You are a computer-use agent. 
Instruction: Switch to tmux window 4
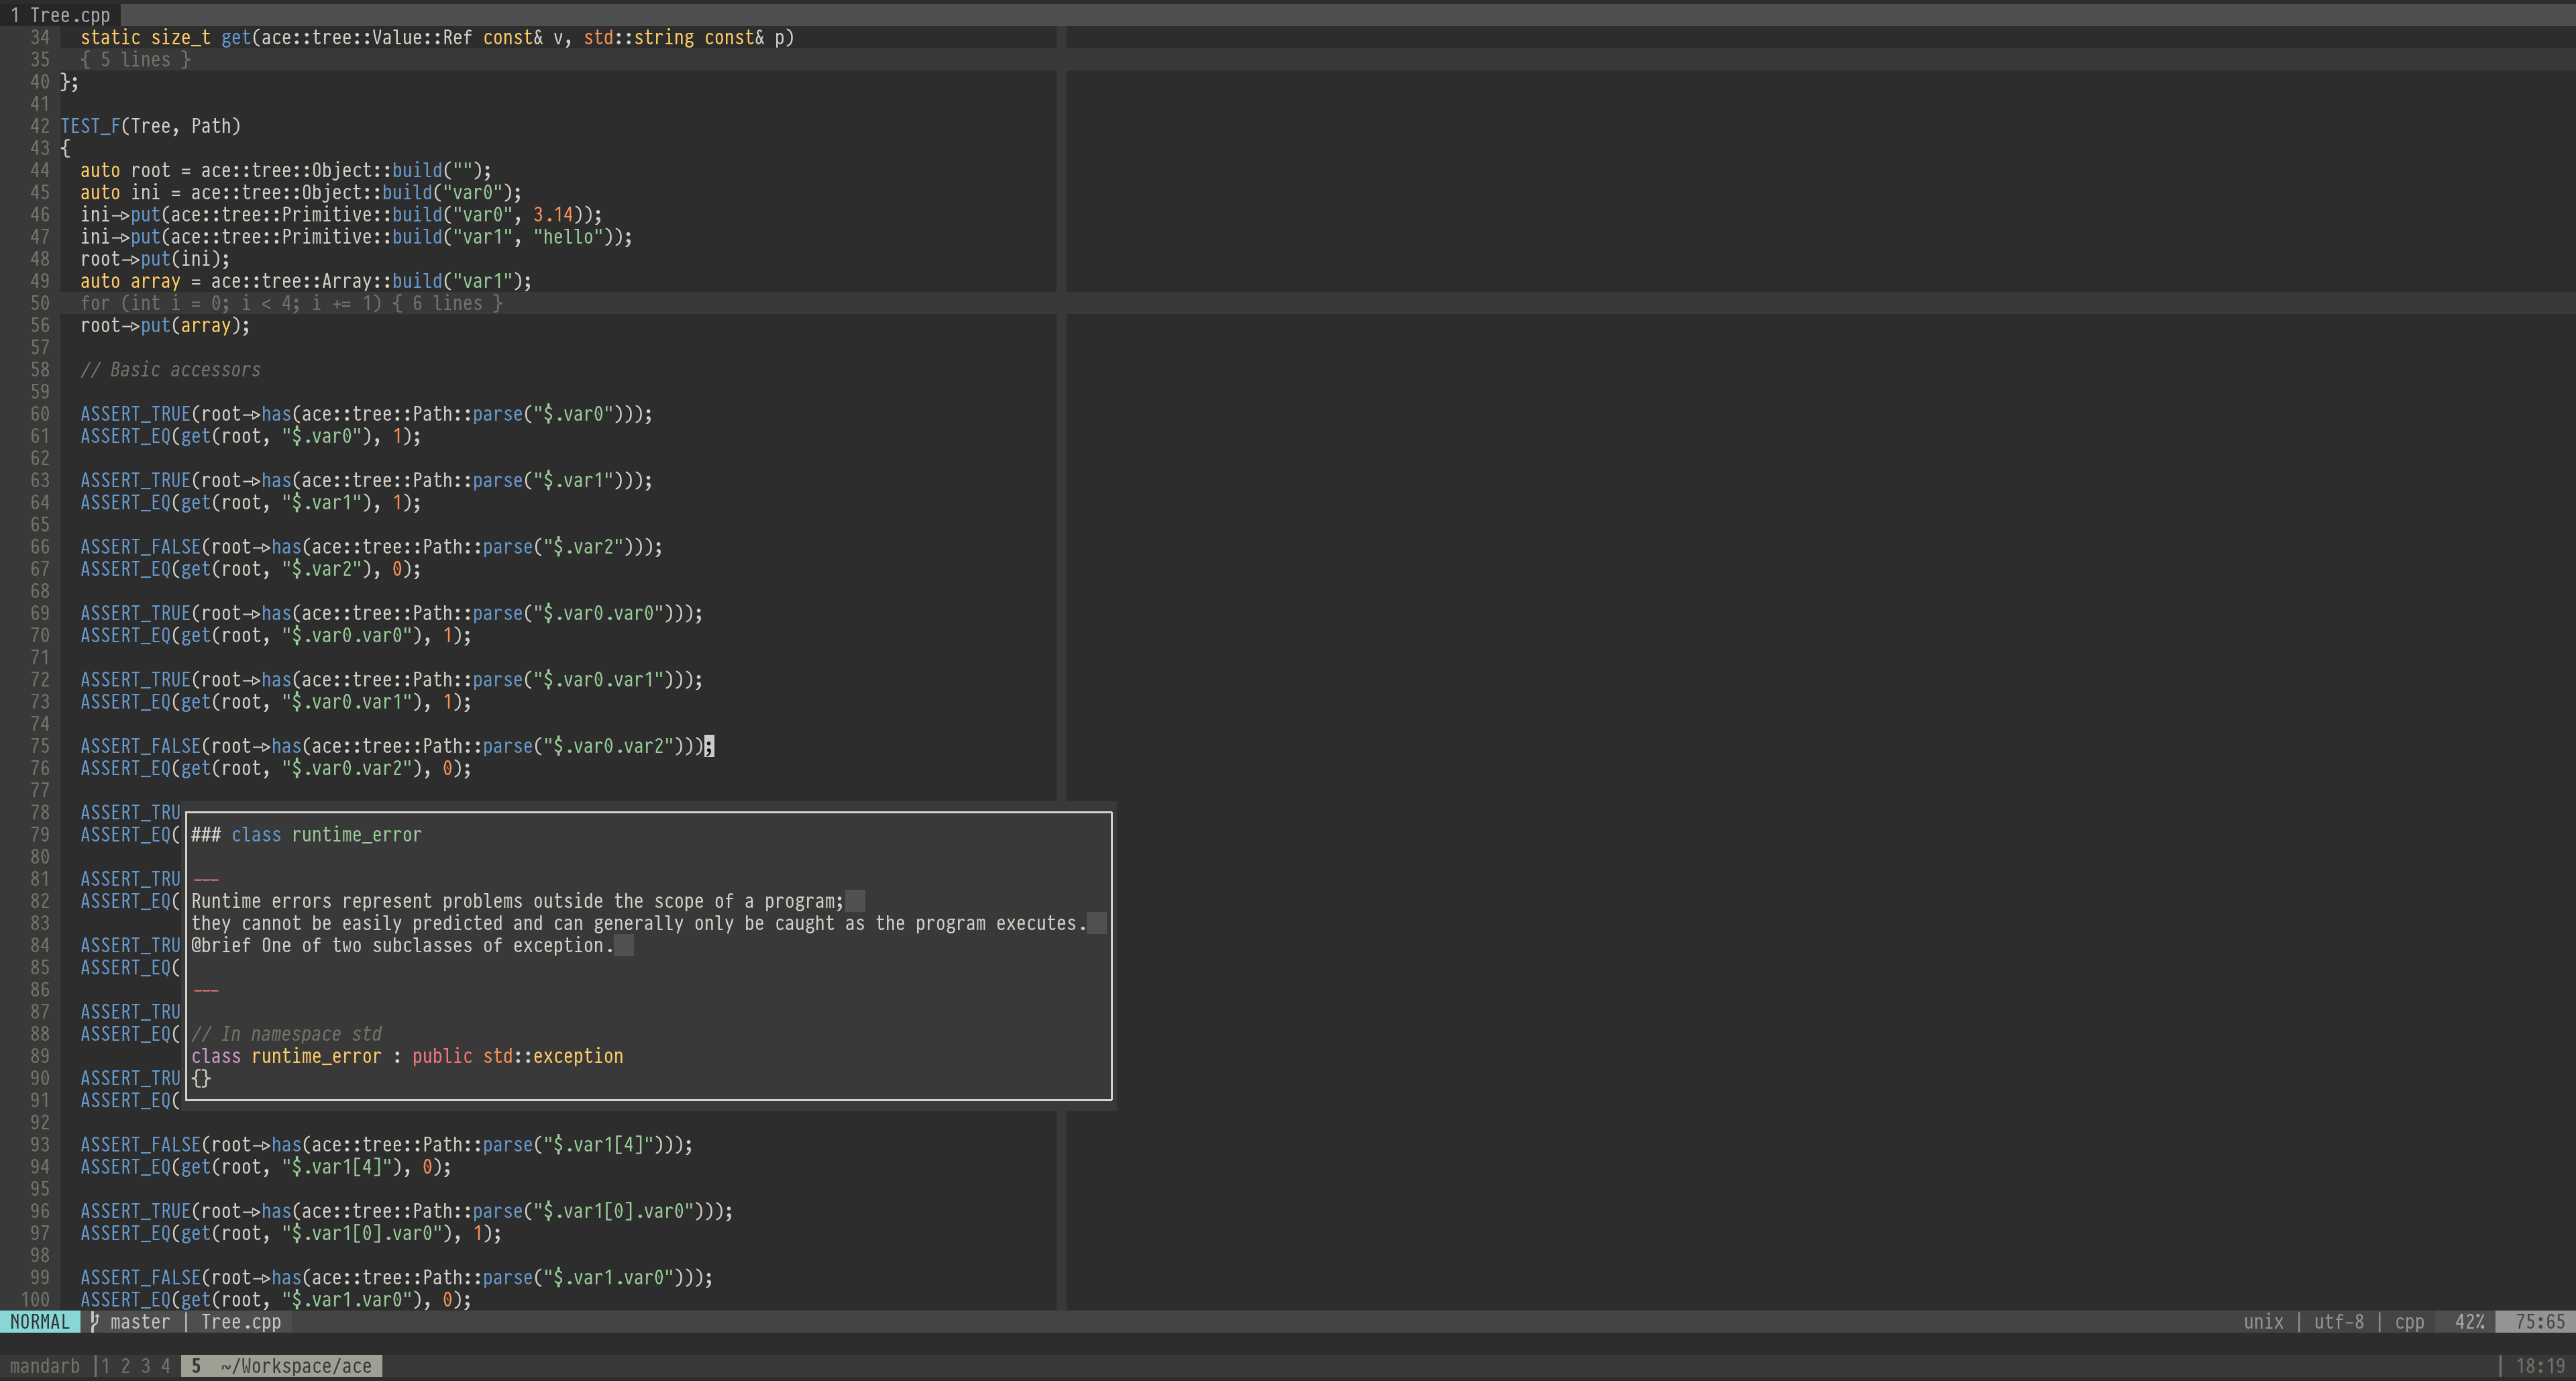(166, 1366)
